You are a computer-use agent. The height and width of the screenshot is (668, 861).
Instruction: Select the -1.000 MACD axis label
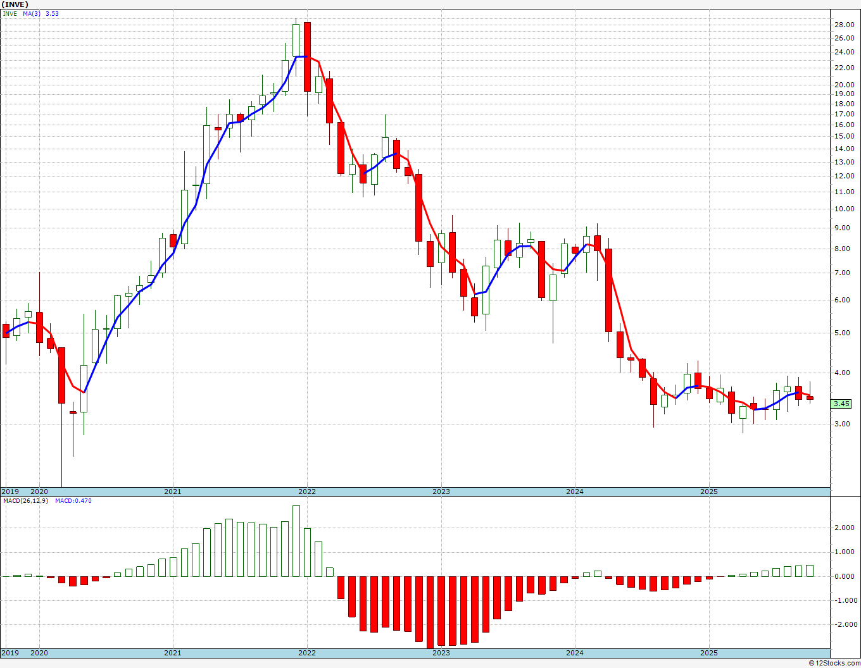tap(845, 600)
